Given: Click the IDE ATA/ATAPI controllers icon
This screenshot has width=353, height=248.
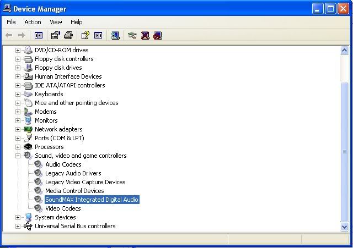Looking at the screenshot, I should click(28, 85).
